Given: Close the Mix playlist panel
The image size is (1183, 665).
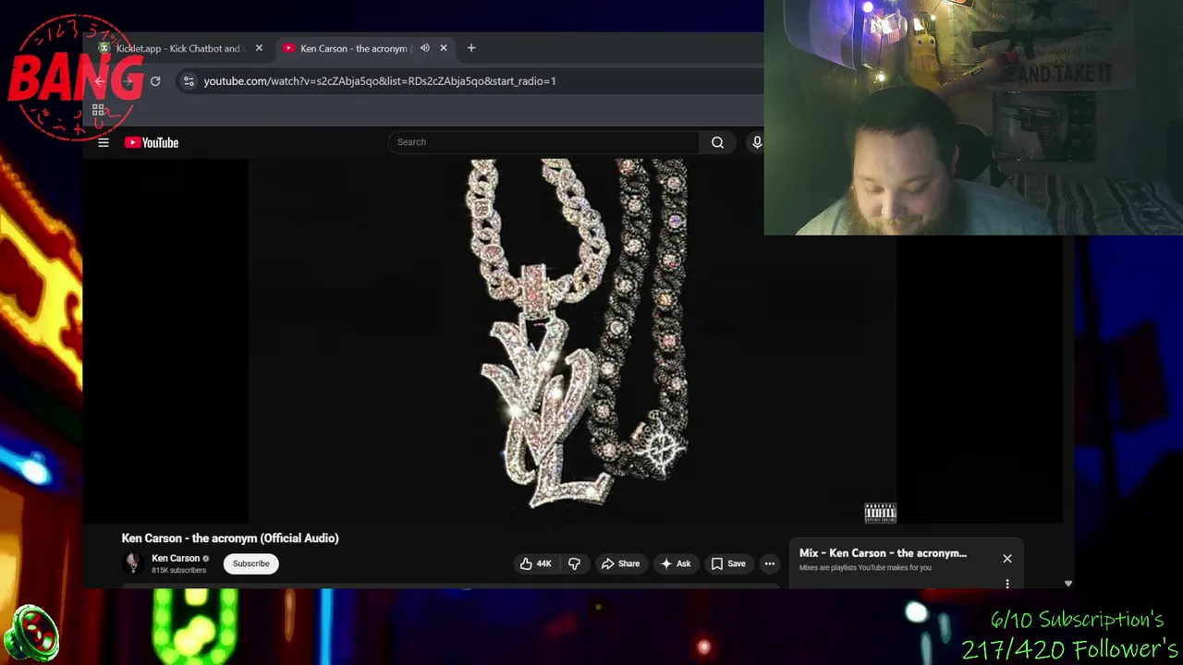Looking at the screenshot, I should [1007, 559].
